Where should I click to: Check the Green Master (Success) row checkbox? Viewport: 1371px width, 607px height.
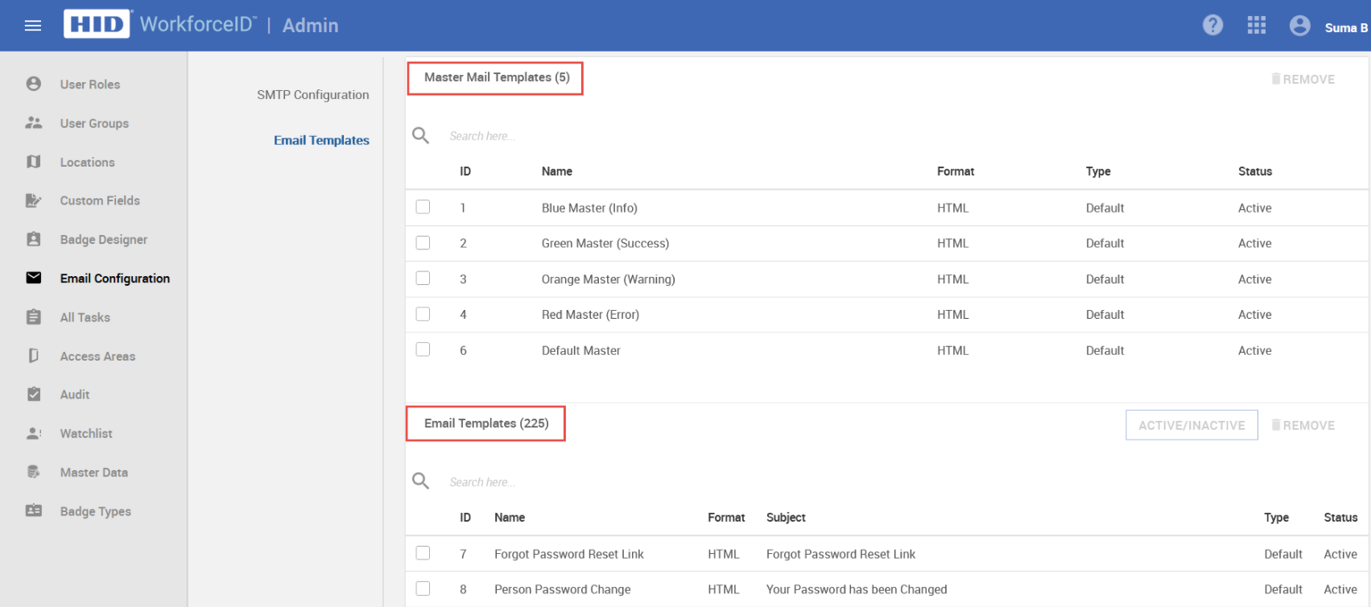coord(423,242)
